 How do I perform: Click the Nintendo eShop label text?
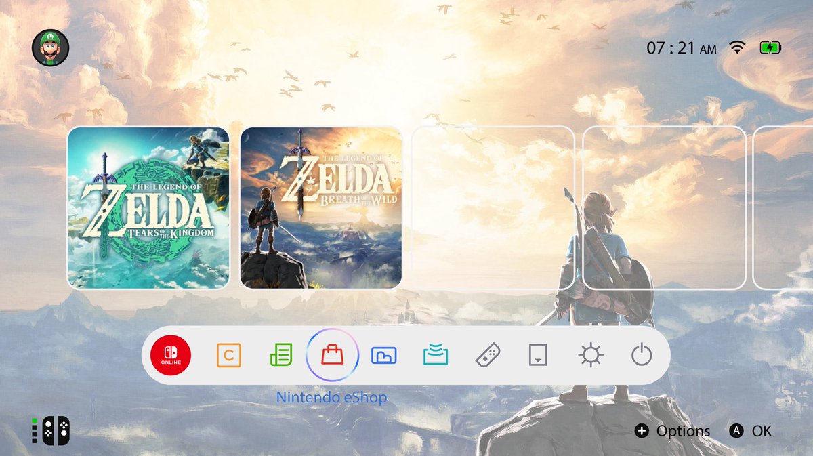[332, 398]
